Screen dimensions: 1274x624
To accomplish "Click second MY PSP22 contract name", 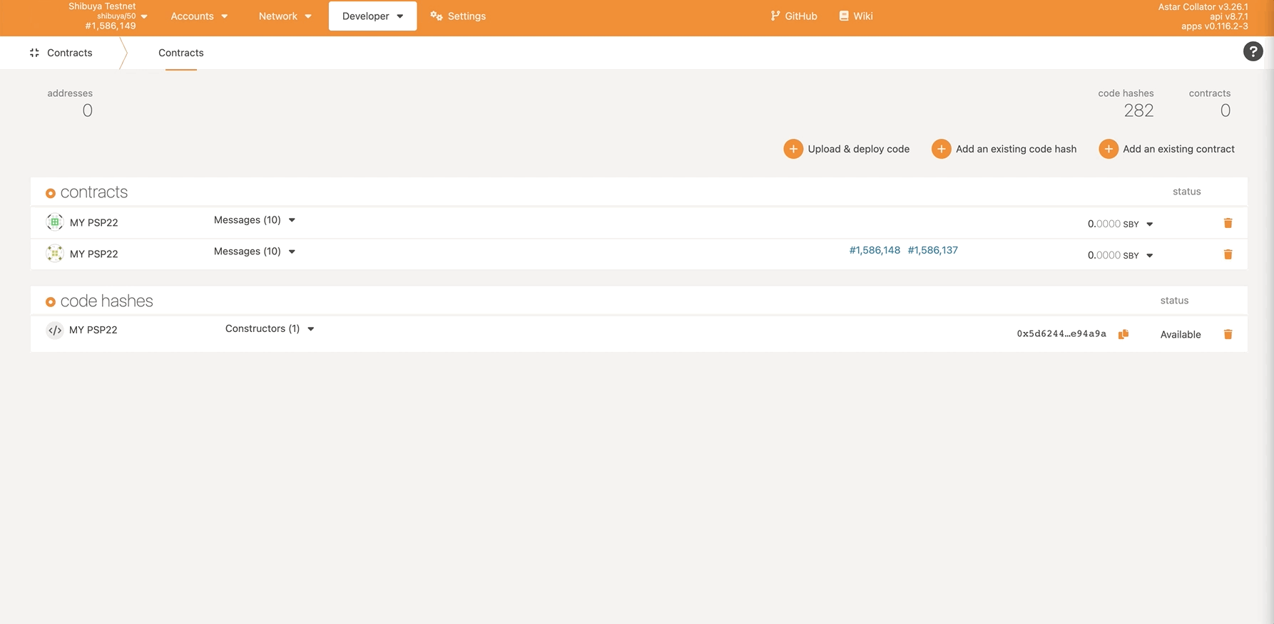I will [93, 254].
